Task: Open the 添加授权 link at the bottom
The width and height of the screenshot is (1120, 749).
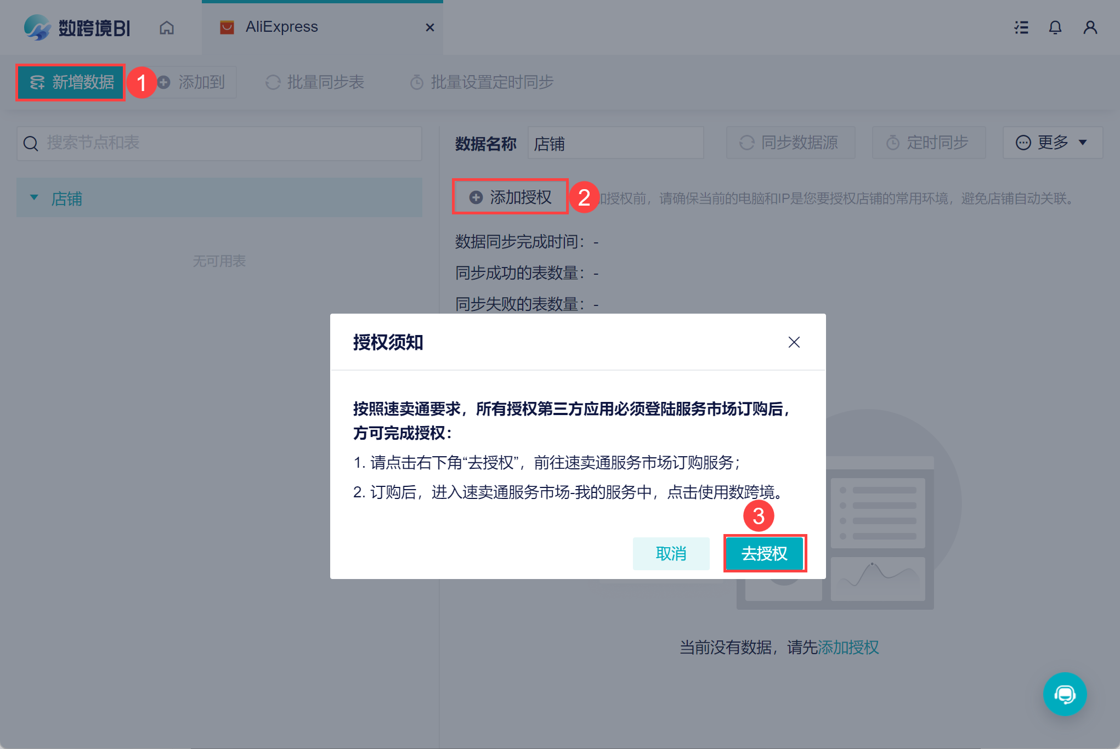Action: point(849,648)
